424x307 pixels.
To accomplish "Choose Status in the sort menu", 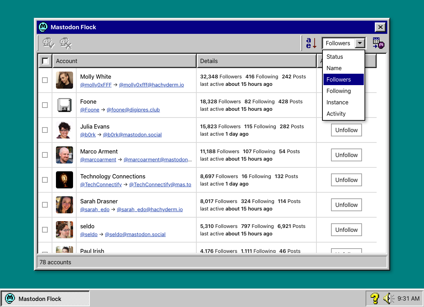I will (x=343, y=57).
